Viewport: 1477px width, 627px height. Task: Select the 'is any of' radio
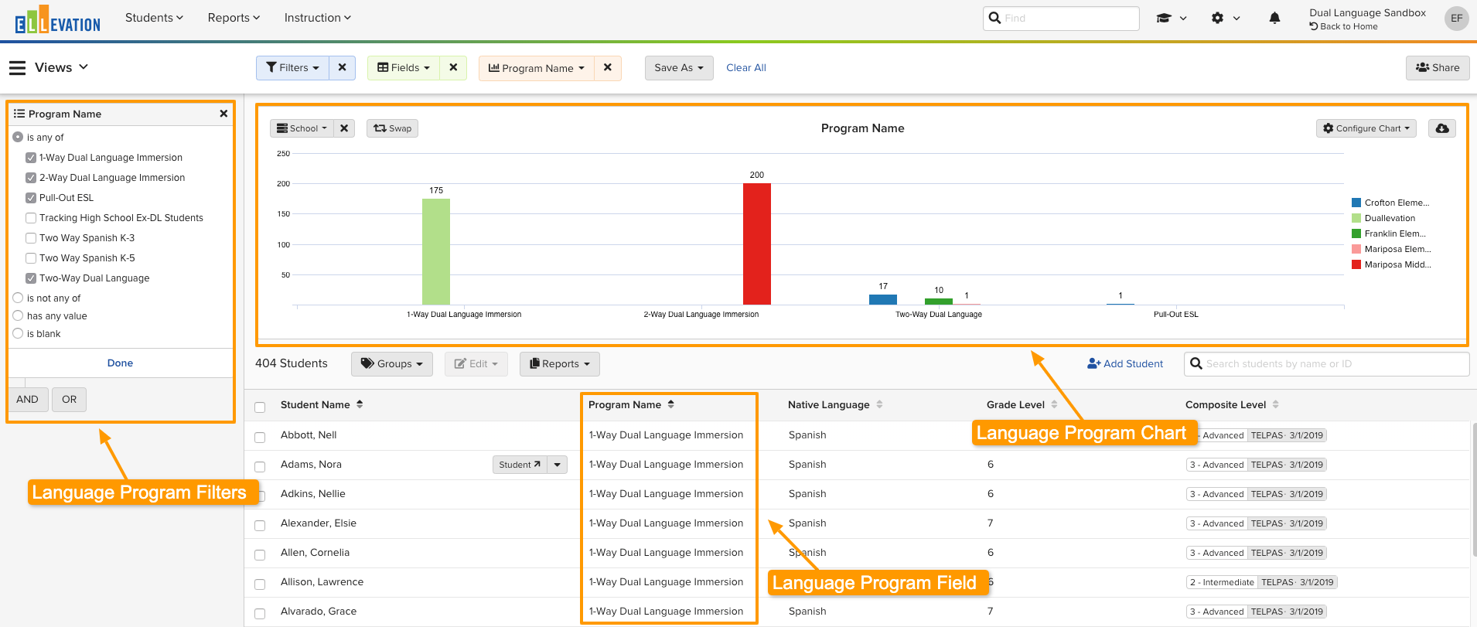tap(18, 137)
